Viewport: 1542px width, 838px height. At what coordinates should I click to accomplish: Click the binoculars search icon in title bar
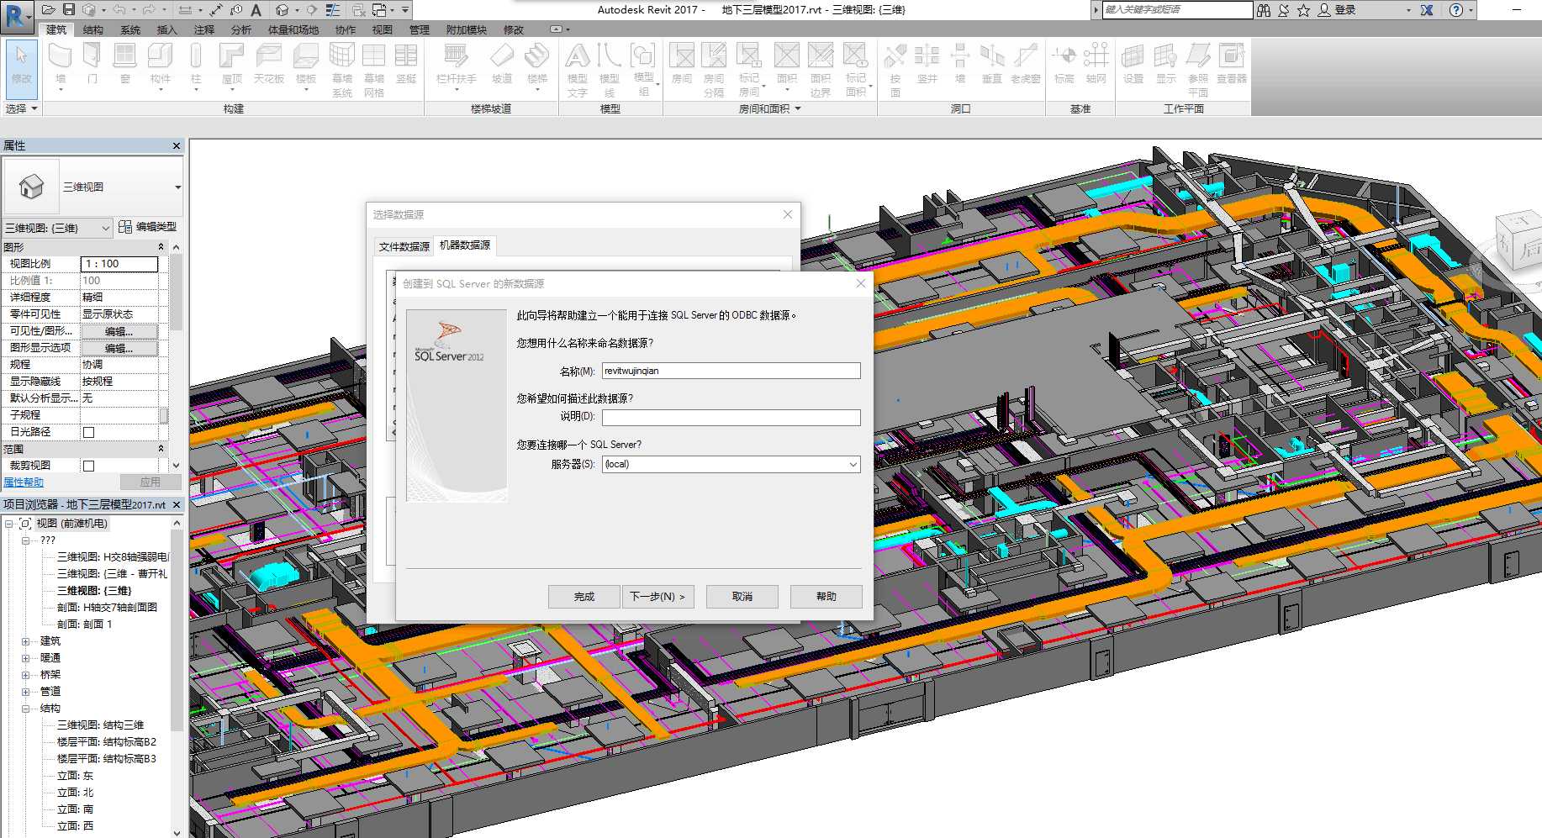tap(1264, 10)
